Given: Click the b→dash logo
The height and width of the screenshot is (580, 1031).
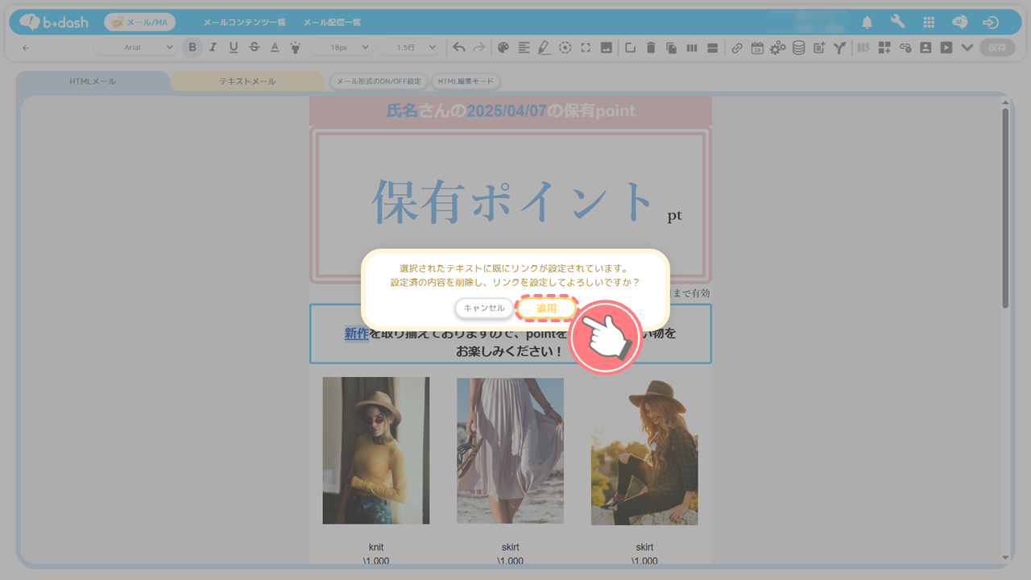Looking at the screenshot, I should [54, 22].
